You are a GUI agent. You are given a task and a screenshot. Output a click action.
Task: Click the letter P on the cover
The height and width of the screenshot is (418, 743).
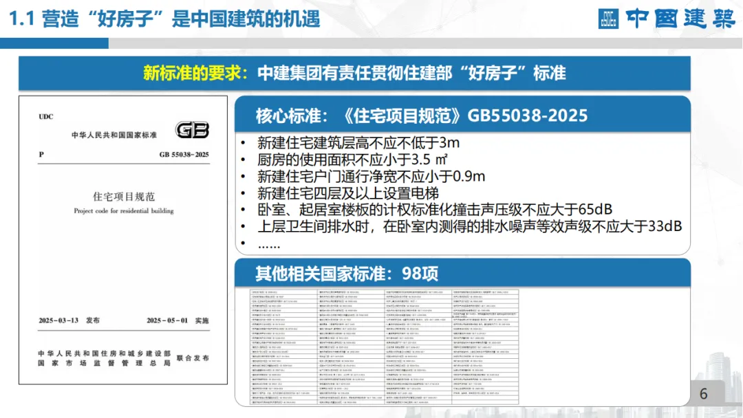coord(41,154)
